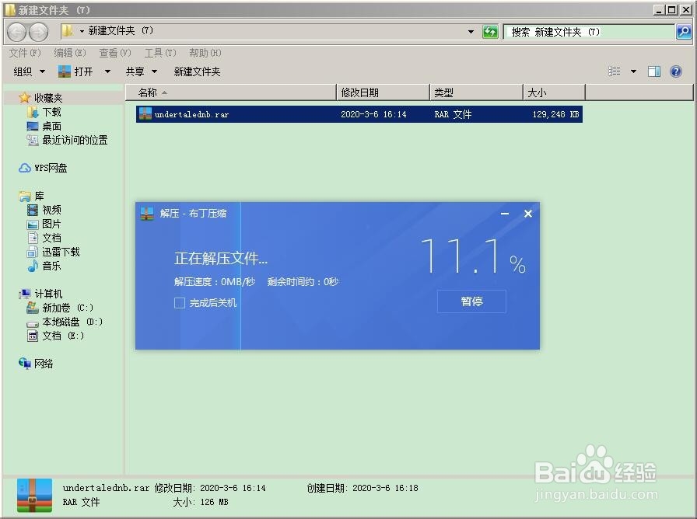Image resolution: width=697 pixels, height=519 pixels.
Task: Click the Favorites star icon
Action: point(24,98)
